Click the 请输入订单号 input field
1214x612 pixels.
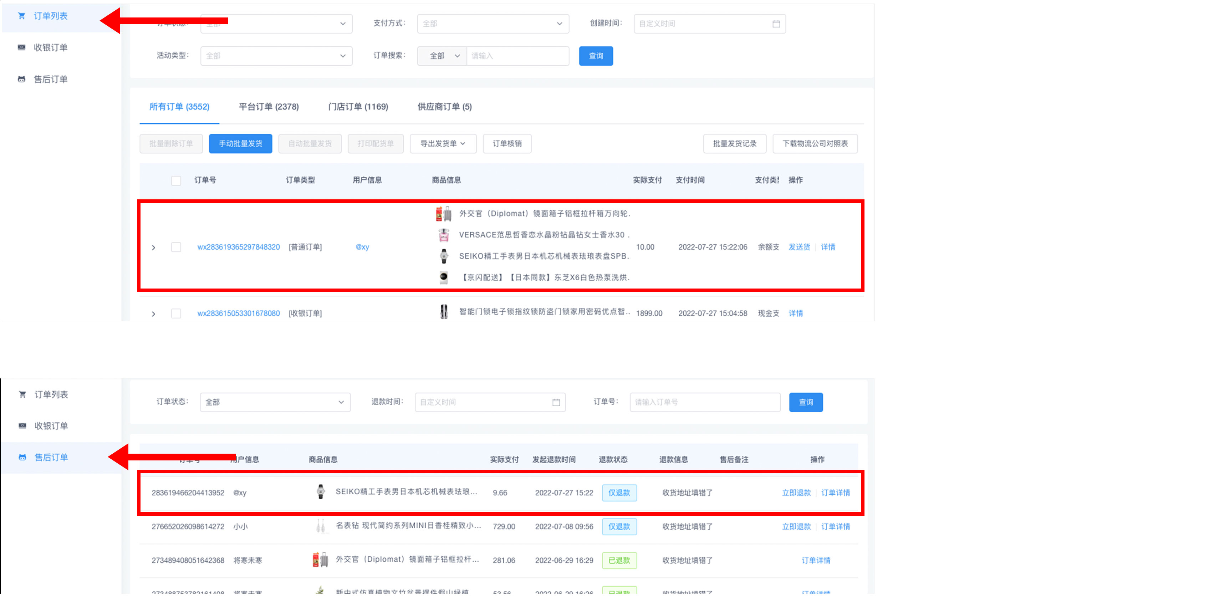point(705,402)
